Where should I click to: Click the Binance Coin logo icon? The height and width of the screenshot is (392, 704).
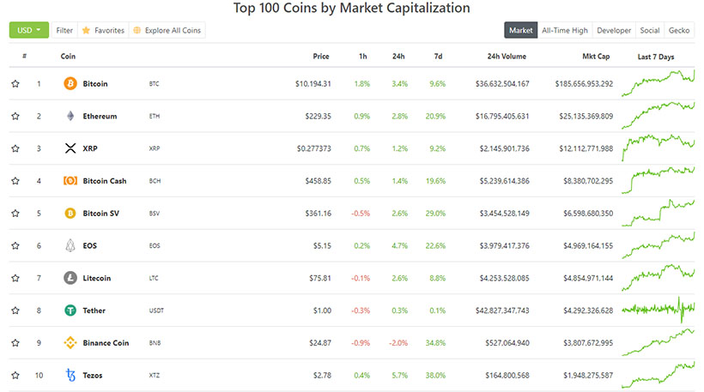click(x=70, y=343)
